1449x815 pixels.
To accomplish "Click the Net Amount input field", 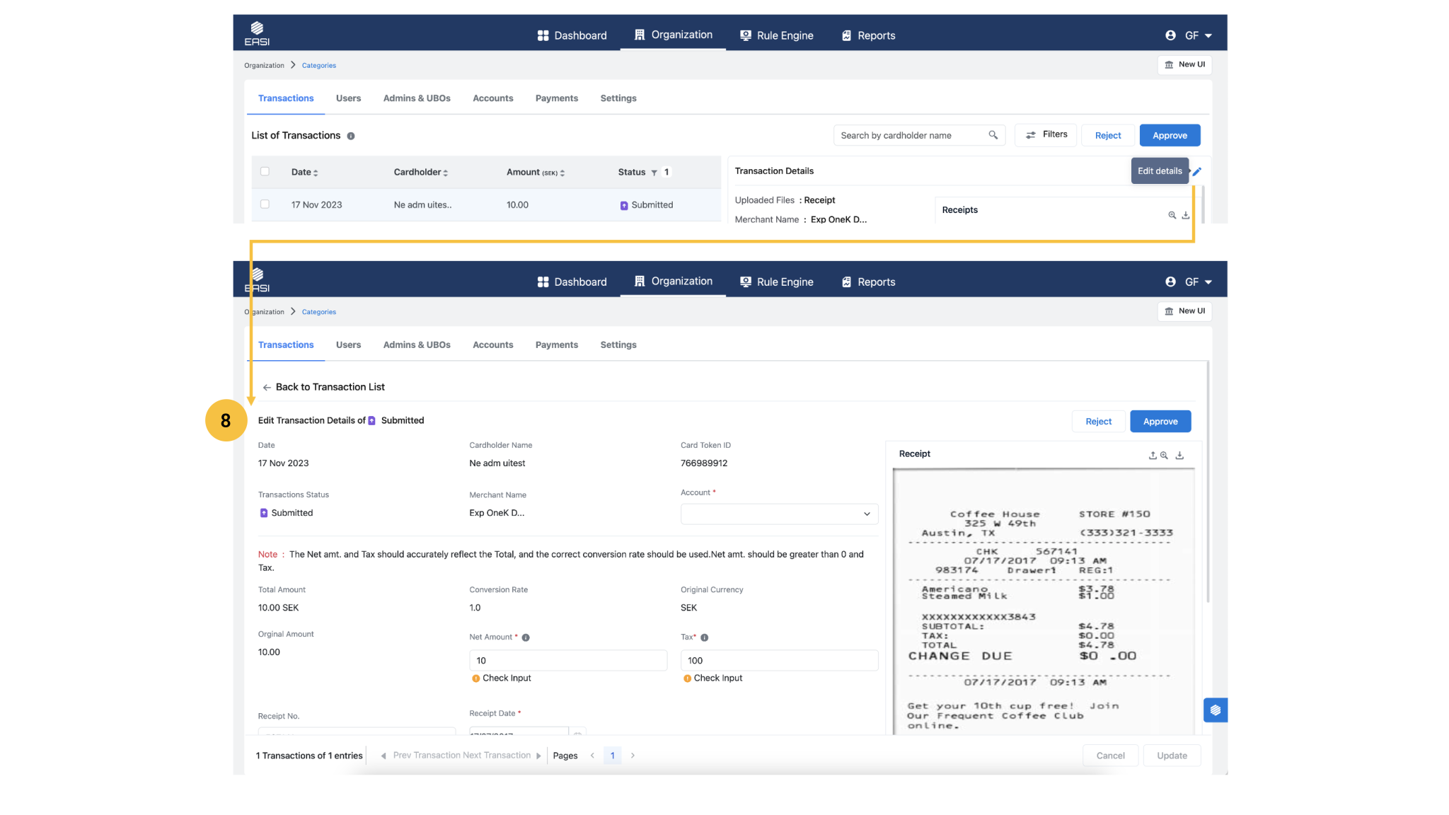I will pyautogui.click(x=567, y=660).
